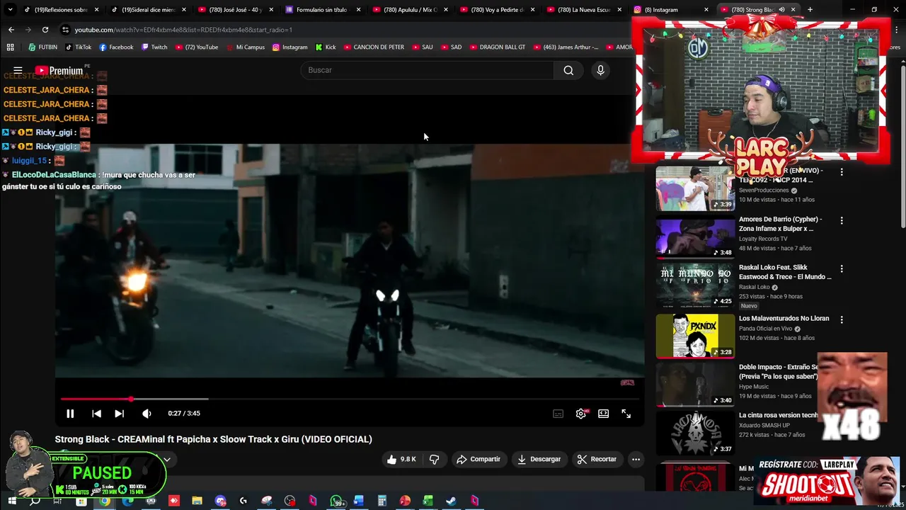Viewport: 906px width, 510px height.
Task: Switch to Sideral dice tab
Action: coord(147,10)
